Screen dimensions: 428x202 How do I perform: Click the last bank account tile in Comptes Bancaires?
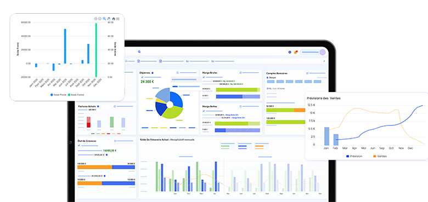(x=318, y=82)
